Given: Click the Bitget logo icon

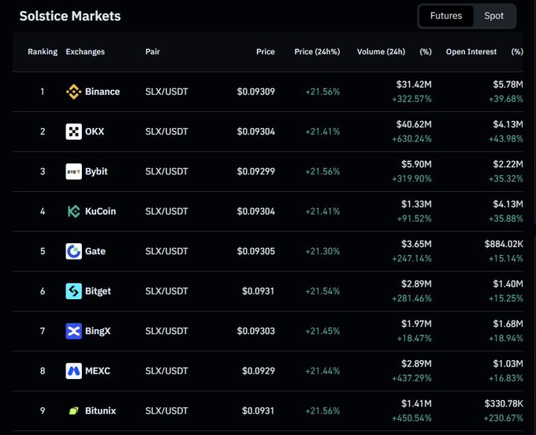Looking at the screenshot, I should click(73, 291).
